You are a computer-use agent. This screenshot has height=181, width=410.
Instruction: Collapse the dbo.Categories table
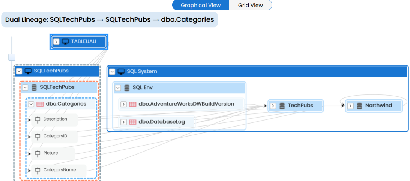coord(31,104)
